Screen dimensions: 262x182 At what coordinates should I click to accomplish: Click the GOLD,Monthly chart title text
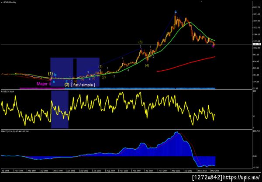pyautogui.click(x=10, y=2)
